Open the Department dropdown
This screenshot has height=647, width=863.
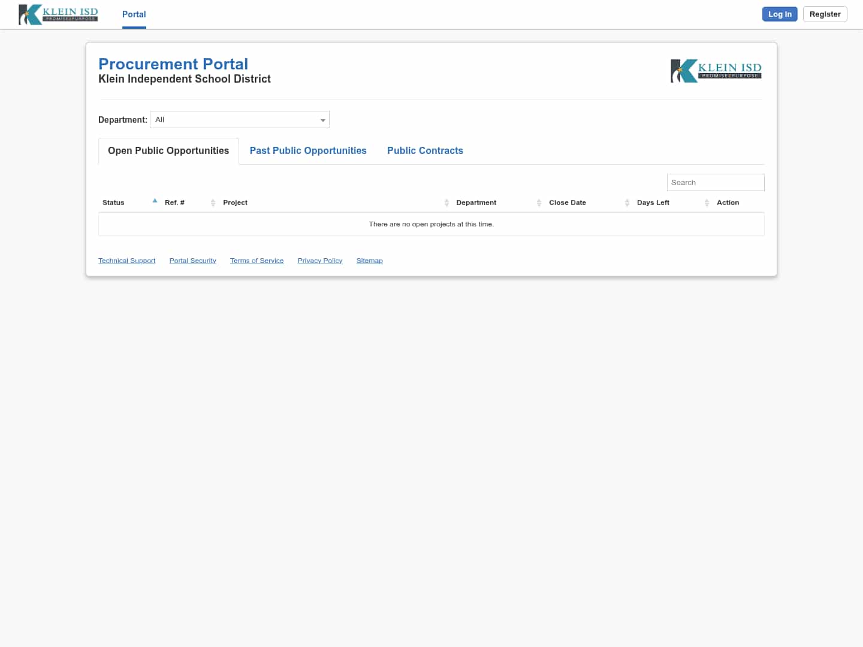click(x=240, y=120)
